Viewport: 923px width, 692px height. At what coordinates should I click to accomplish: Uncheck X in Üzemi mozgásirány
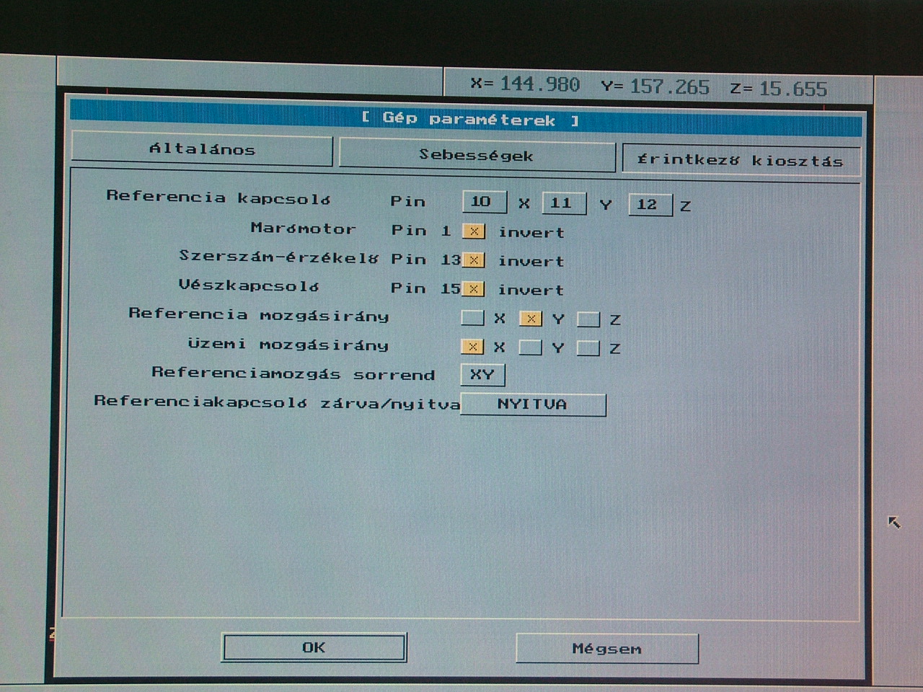tap(472, 347)
